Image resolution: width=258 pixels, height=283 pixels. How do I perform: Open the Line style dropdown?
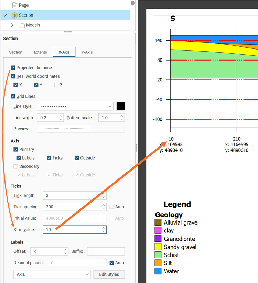pyautogui.click(x=75, y=106)
